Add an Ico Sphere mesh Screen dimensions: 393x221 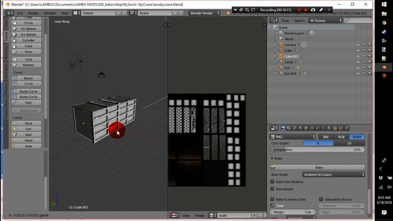[26, 34]
